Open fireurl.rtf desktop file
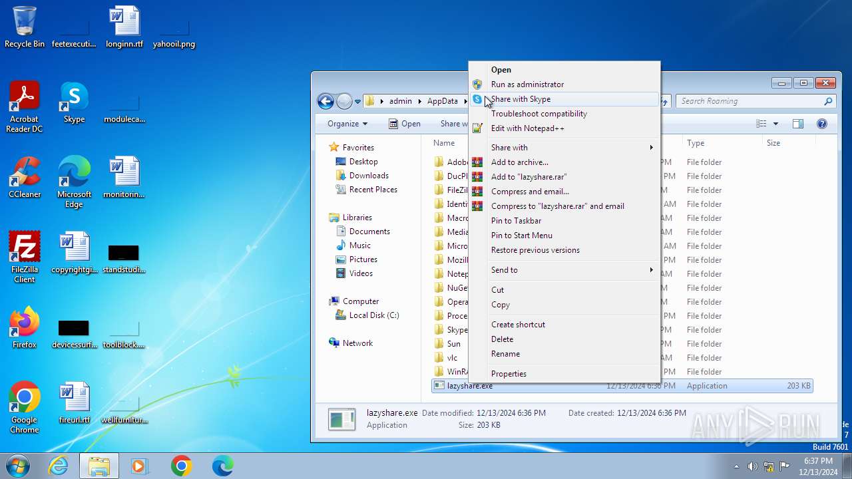This screenshot has height=479, width=852. [x=74, y=403]
